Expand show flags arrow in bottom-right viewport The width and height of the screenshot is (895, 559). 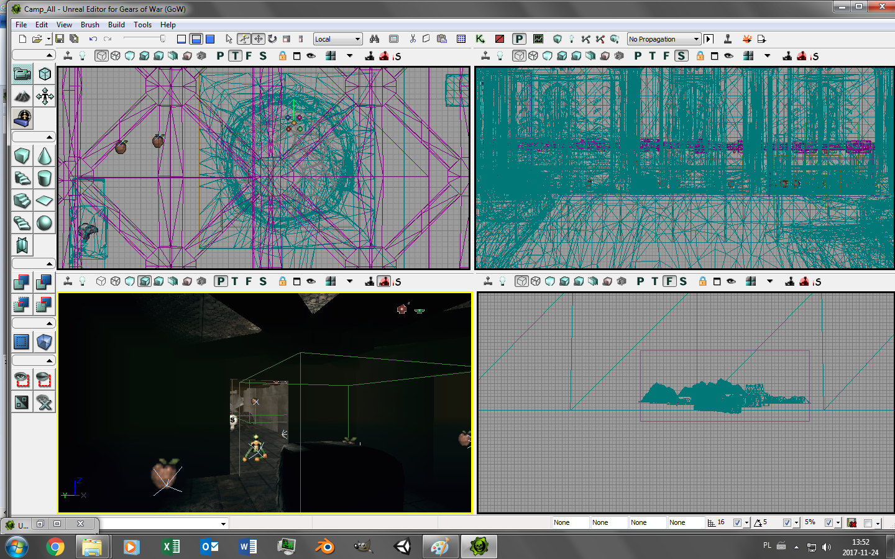point(770,281)
